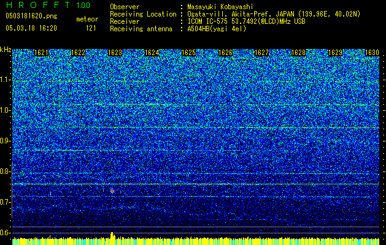
Task: Click the meteor count value 121
Action: coord(91,28)
